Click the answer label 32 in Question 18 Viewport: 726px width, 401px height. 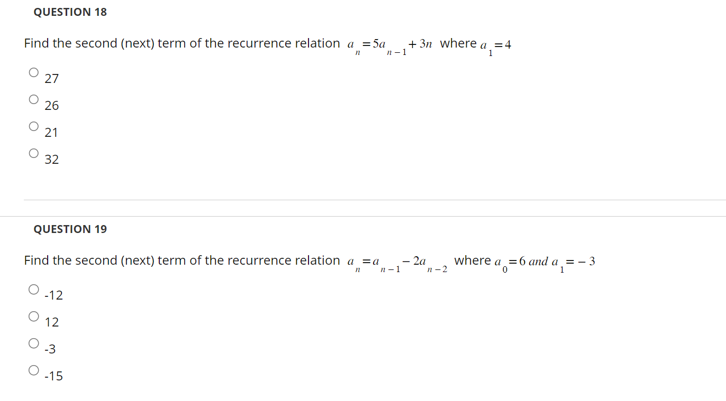click(51, 159)
